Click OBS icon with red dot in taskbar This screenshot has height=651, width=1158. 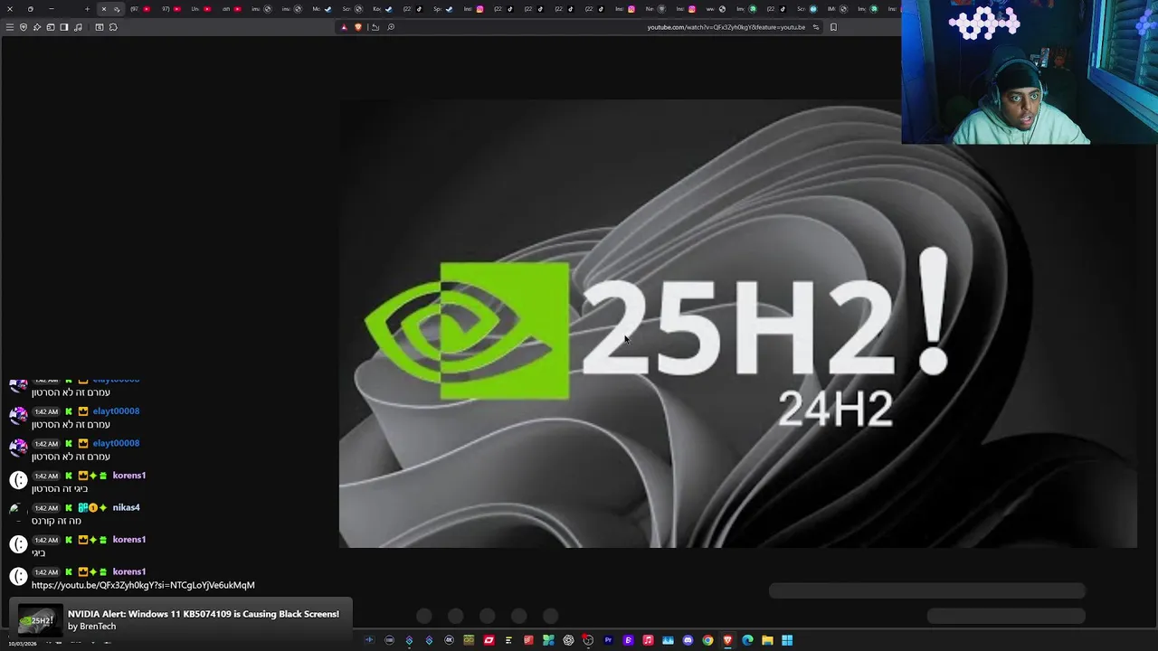(588, 640)
